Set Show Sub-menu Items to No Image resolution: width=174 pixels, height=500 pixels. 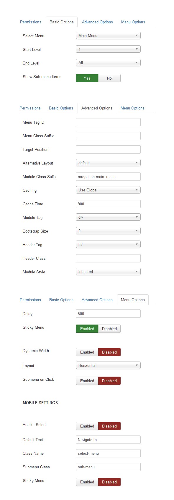pyautogui.click(x=109, y=78)
